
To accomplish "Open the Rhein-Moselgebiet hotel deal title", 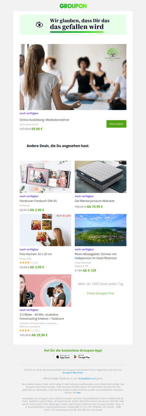I will [96, 256].
